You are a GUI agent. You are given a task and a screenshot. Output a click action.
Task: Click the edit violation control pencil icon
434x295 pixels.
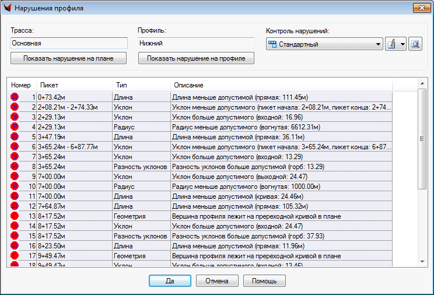(x=392, y=44)
